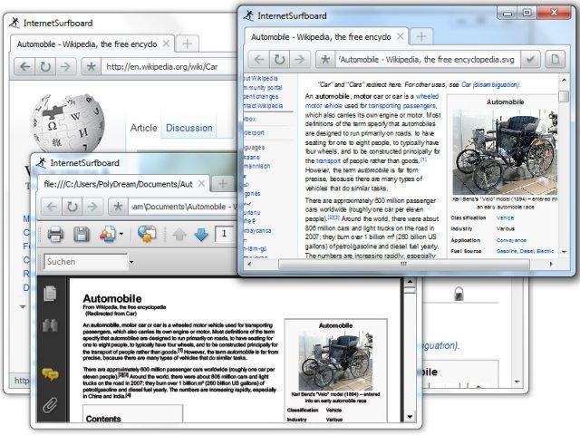
Task: Click the SVG file address field
Action: click(x=428, y=59)
